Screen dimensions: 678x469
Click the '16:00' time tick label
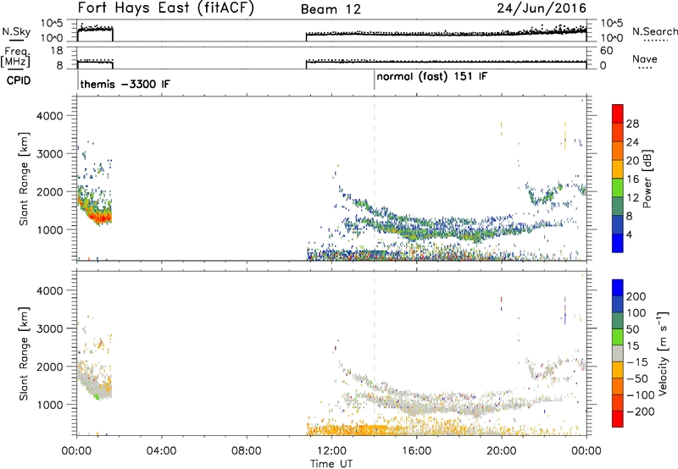point(416,450)
